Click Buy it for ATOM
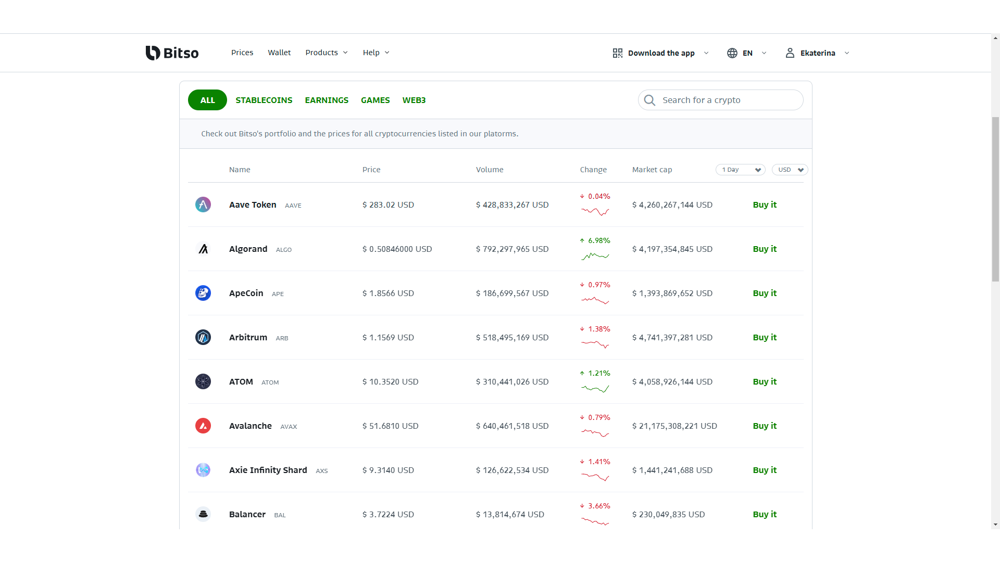This screenshot has width=1000, height=562. click(765, 381)
